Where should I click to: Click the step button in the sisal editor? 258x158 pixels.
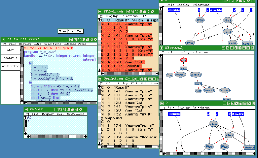pos(11,50)
